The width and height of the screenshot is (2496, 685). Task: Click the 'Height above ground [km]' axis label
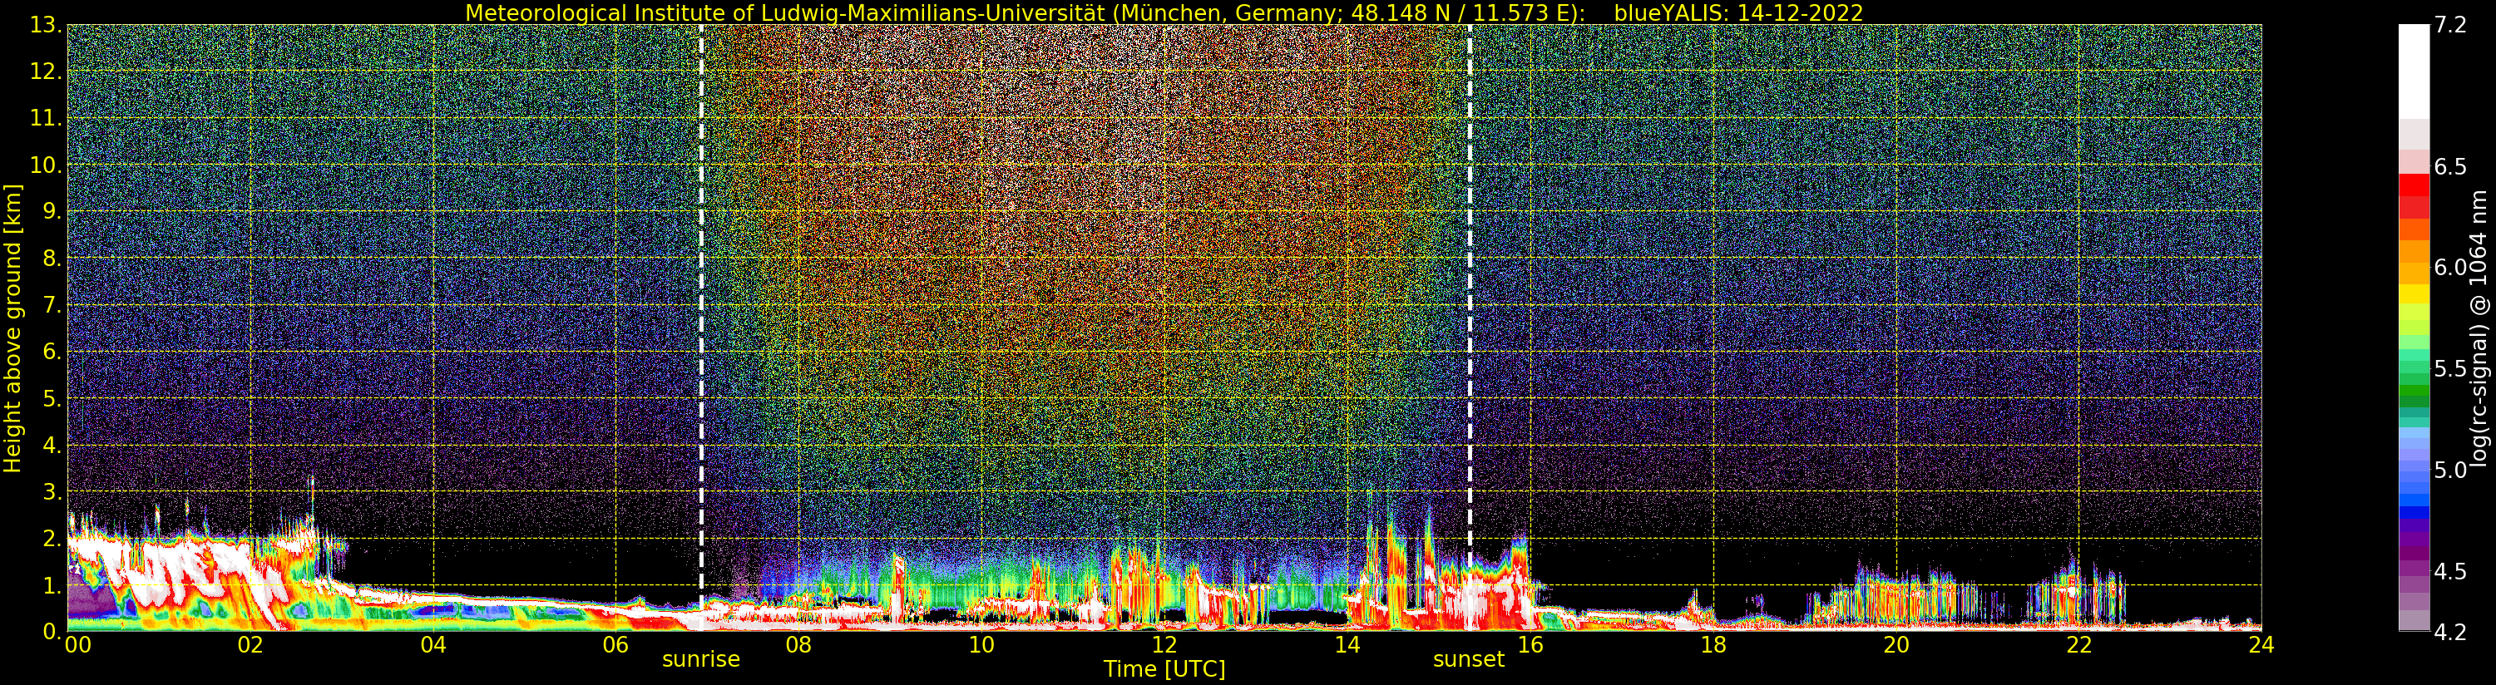[12, 328]
